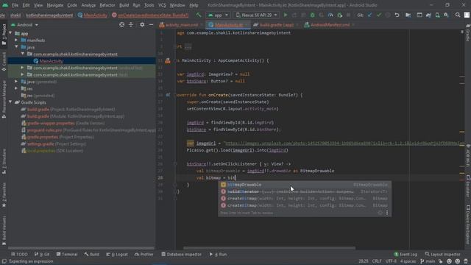
Task: Open the search everywhere magnifier
Action: (x=458, y=15)
